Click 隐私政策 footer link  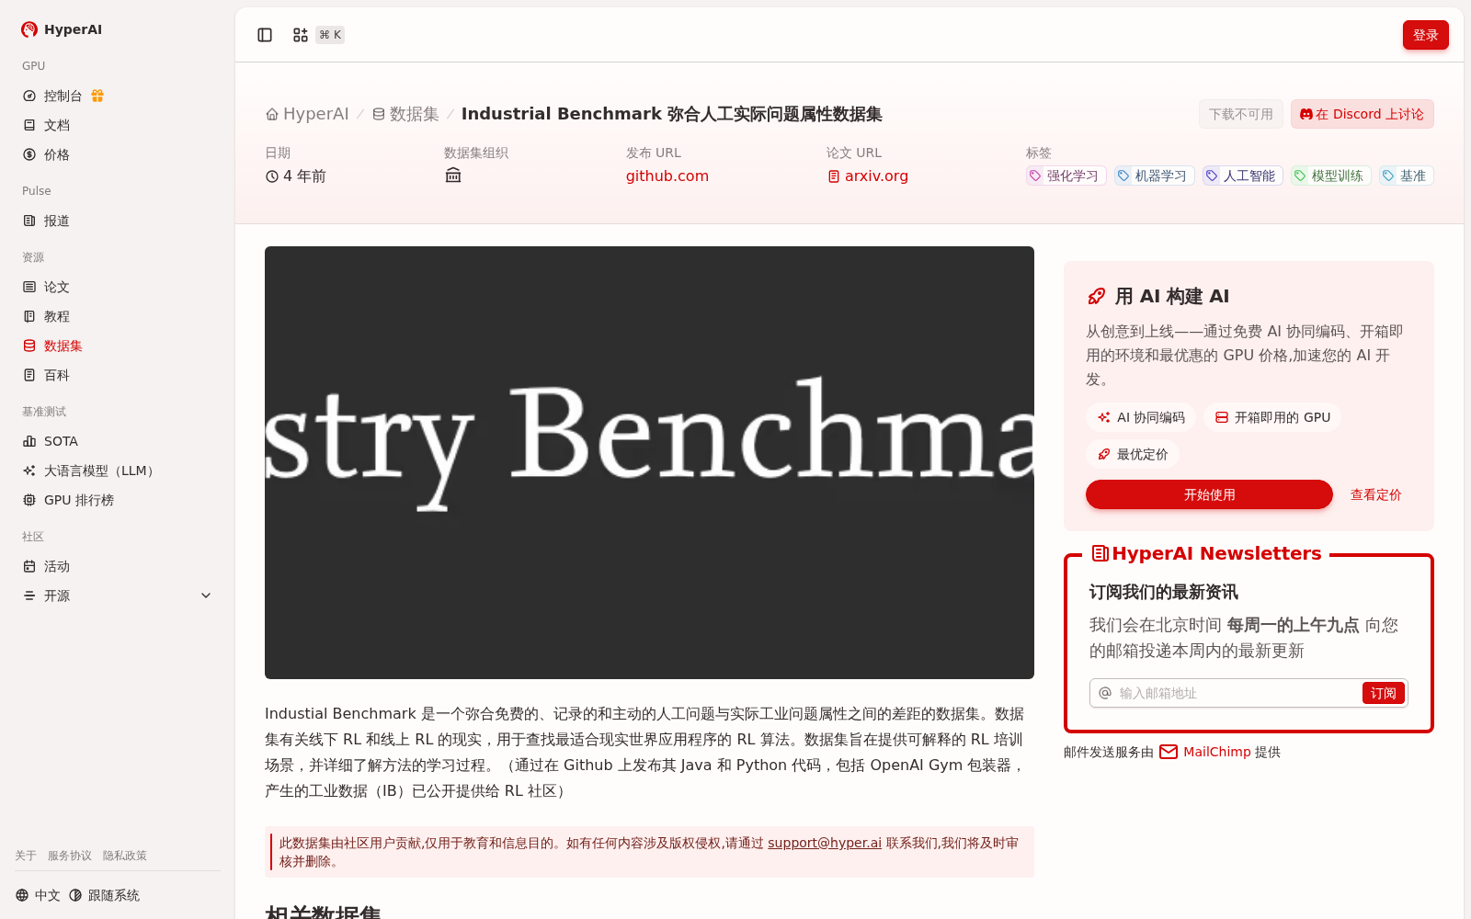coord(125,856)
